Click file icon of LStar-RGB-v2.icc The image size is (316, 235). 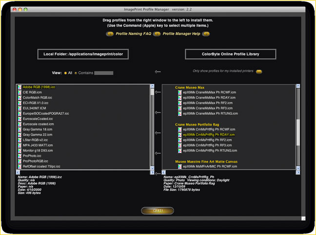click(20, 140)
